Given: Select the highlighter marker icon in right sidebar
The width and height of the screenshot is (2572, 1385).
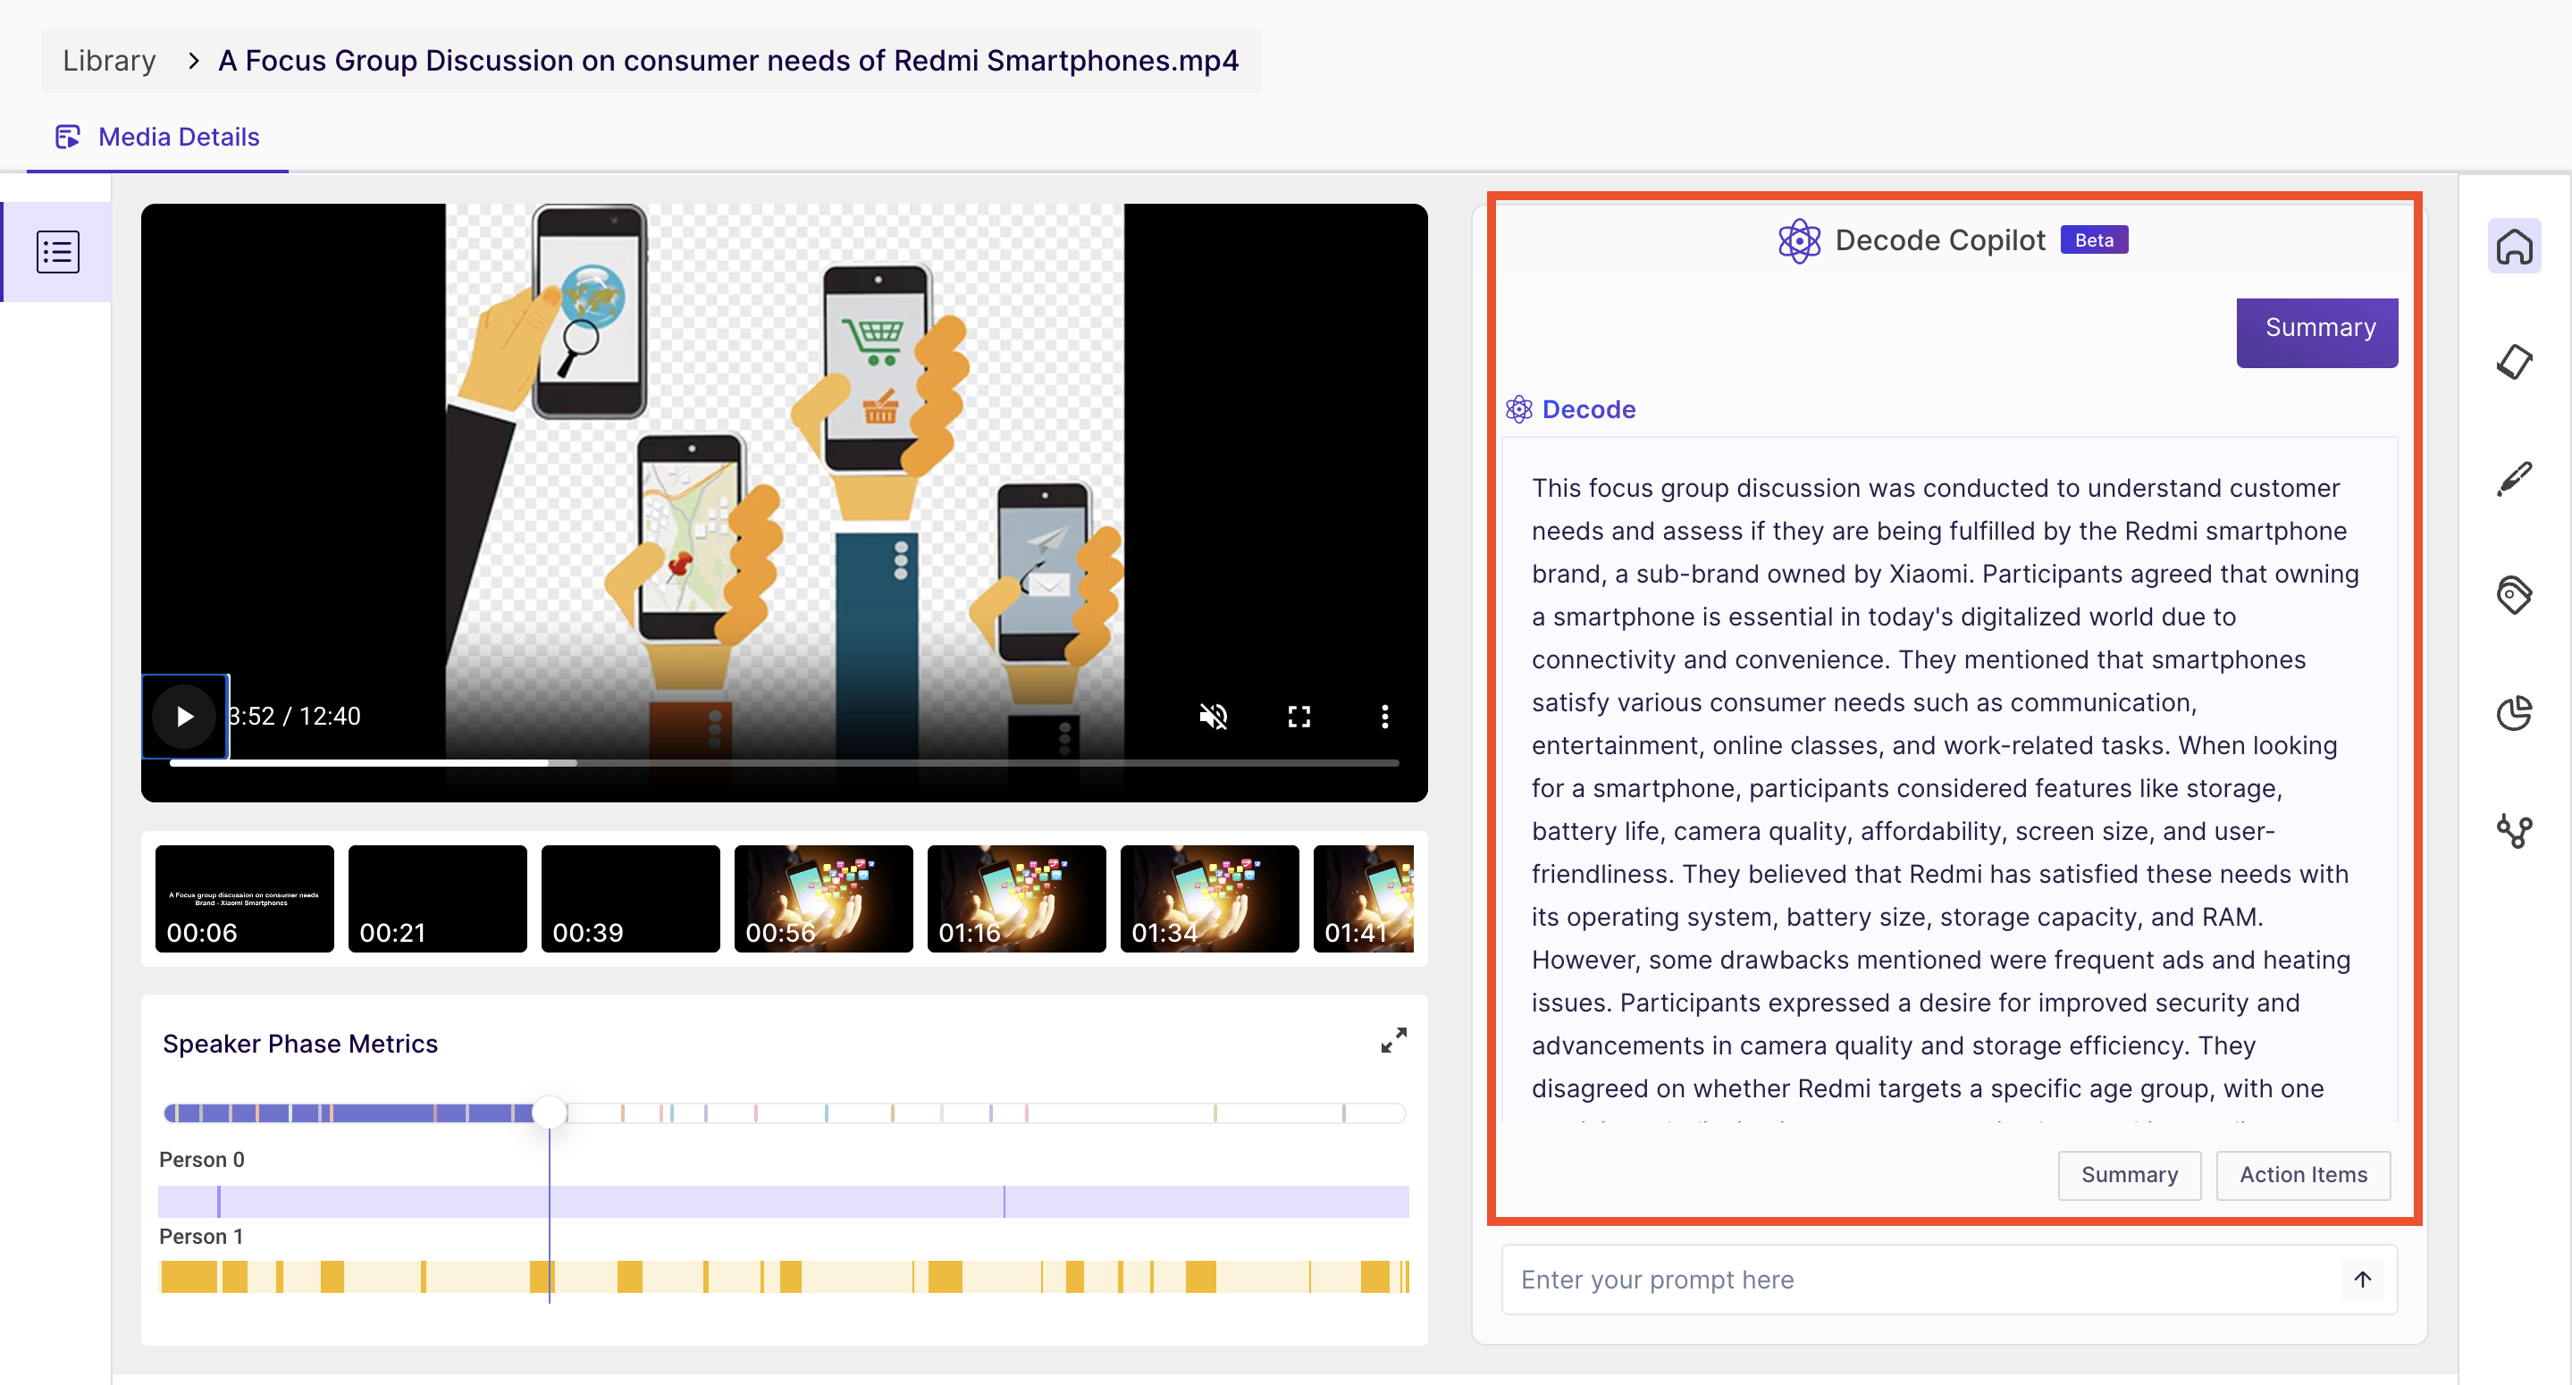Looking at the screenshot, I should (x=2514, y=362).
